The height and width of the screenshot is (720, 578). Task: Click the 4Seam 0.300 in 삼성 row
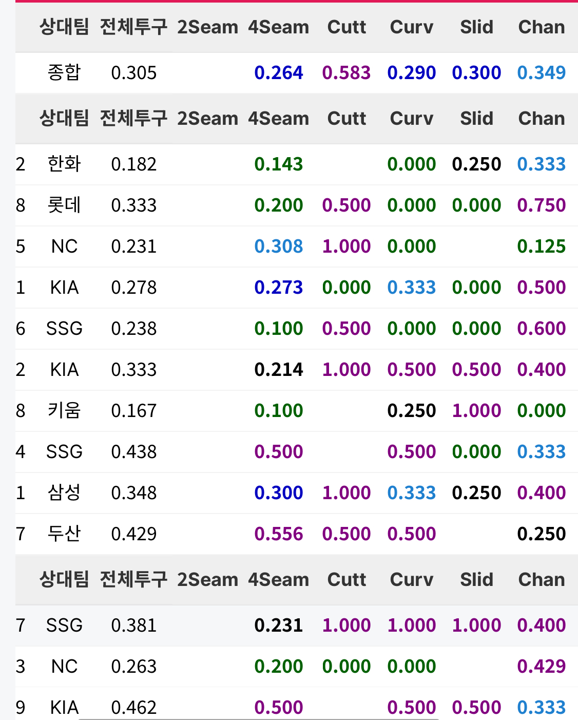[x=279, y=493]
